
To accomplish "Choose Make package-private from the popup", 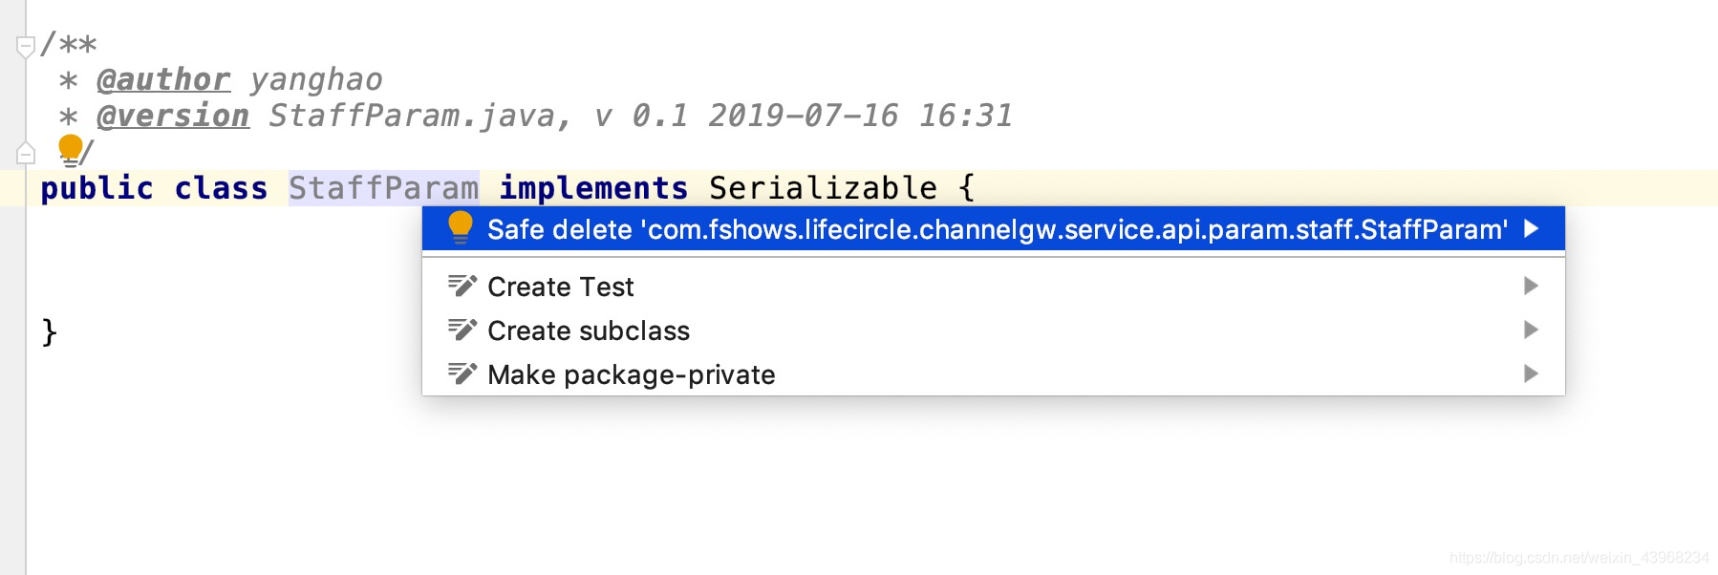I will pos(631,373).
